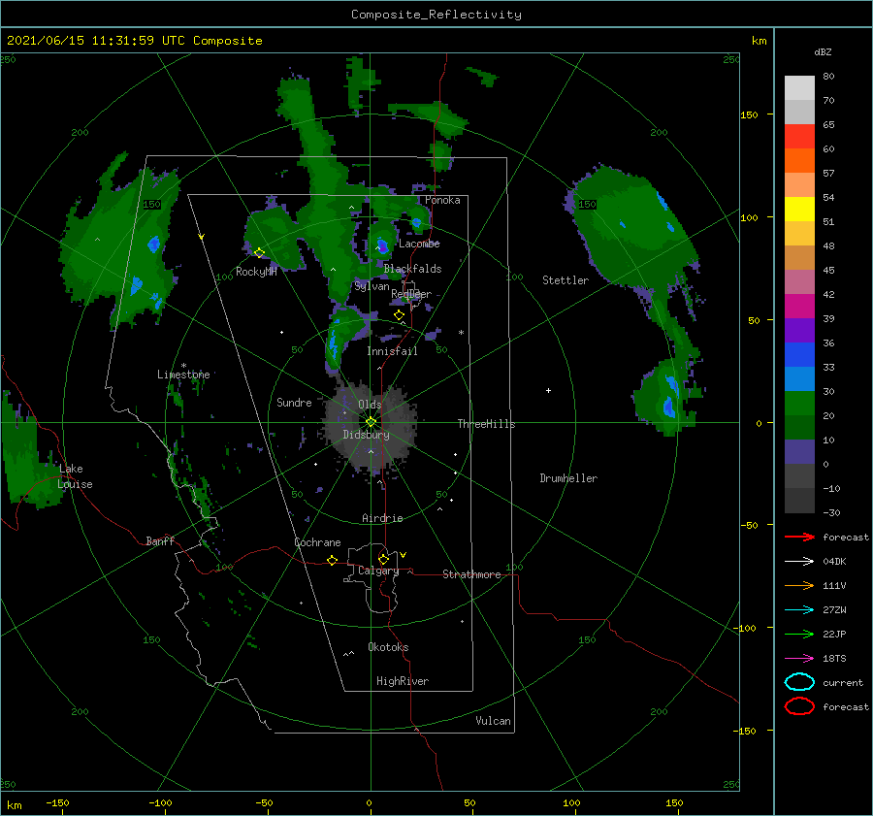
Task: Click the Calgary city label
Action: pyautogui.click(x=378, y=571)
